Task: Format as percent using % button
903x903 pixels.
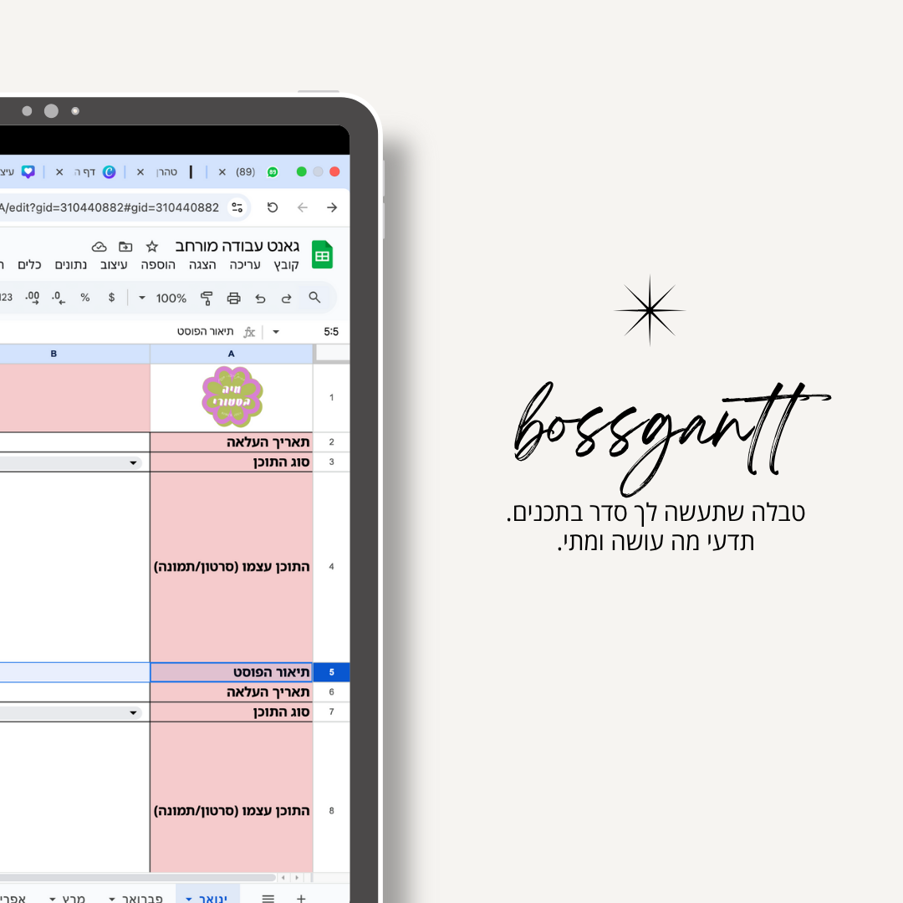Action: tap(84, 298)
